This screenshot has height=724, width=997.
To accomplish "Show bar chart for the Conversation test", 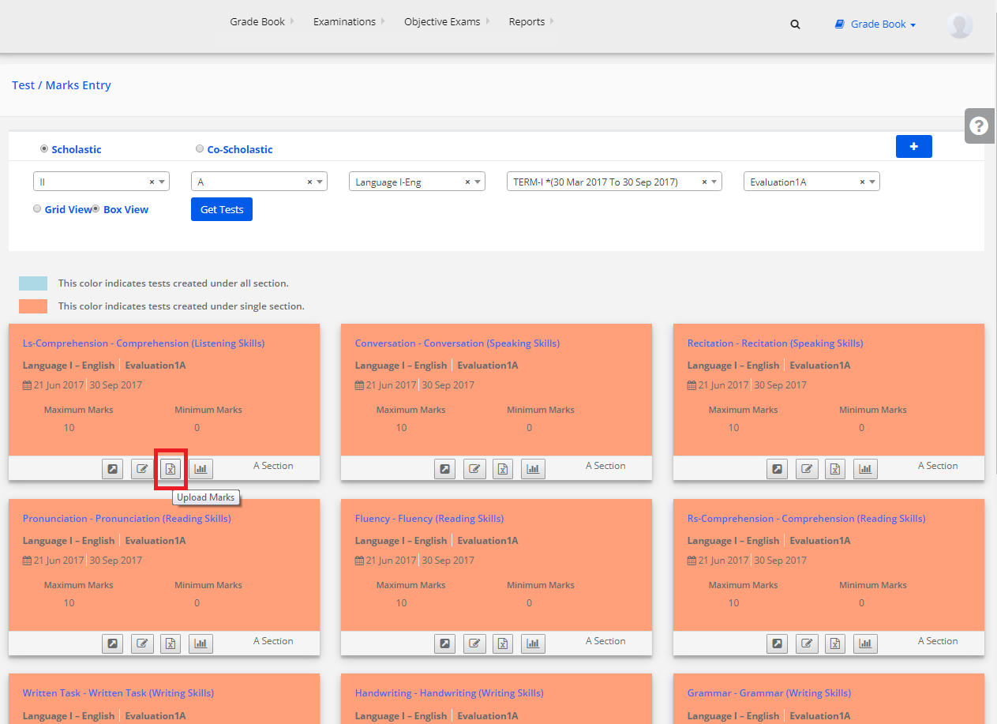I will pyautogui.click(x=533, y=469).
